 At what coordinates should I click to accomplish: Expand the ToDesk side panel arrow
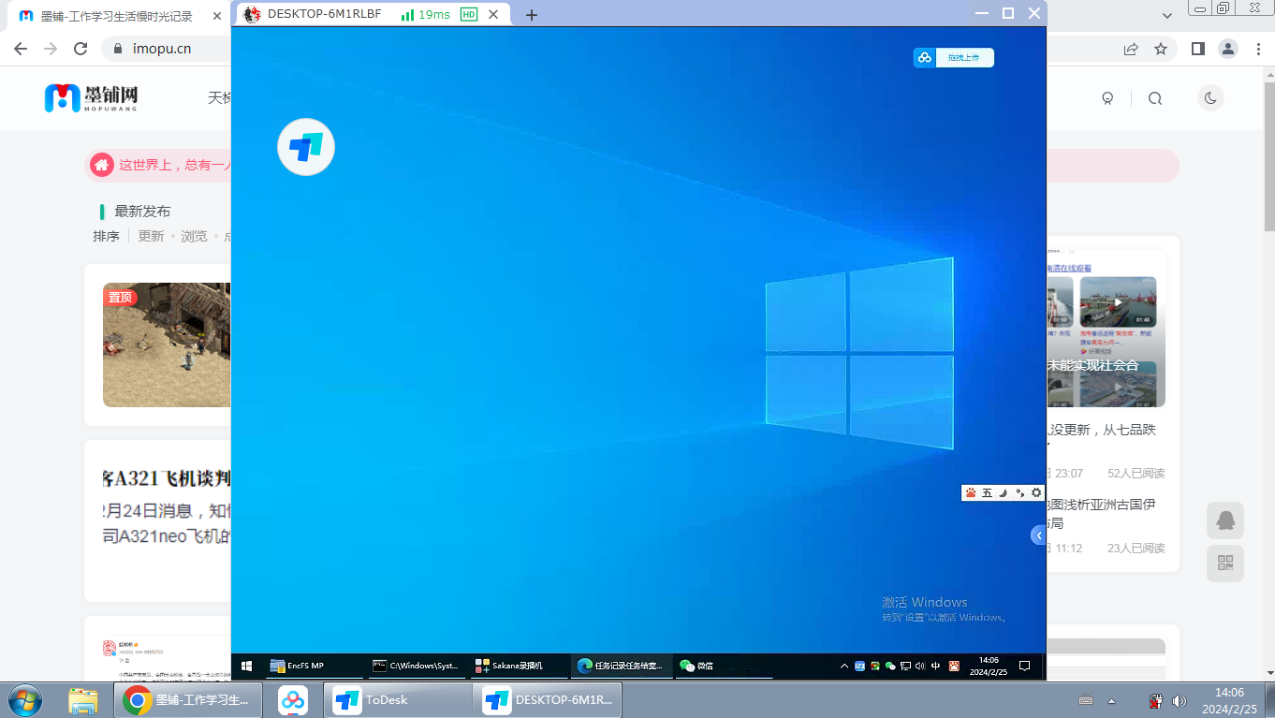click(x=1038, y=535)
